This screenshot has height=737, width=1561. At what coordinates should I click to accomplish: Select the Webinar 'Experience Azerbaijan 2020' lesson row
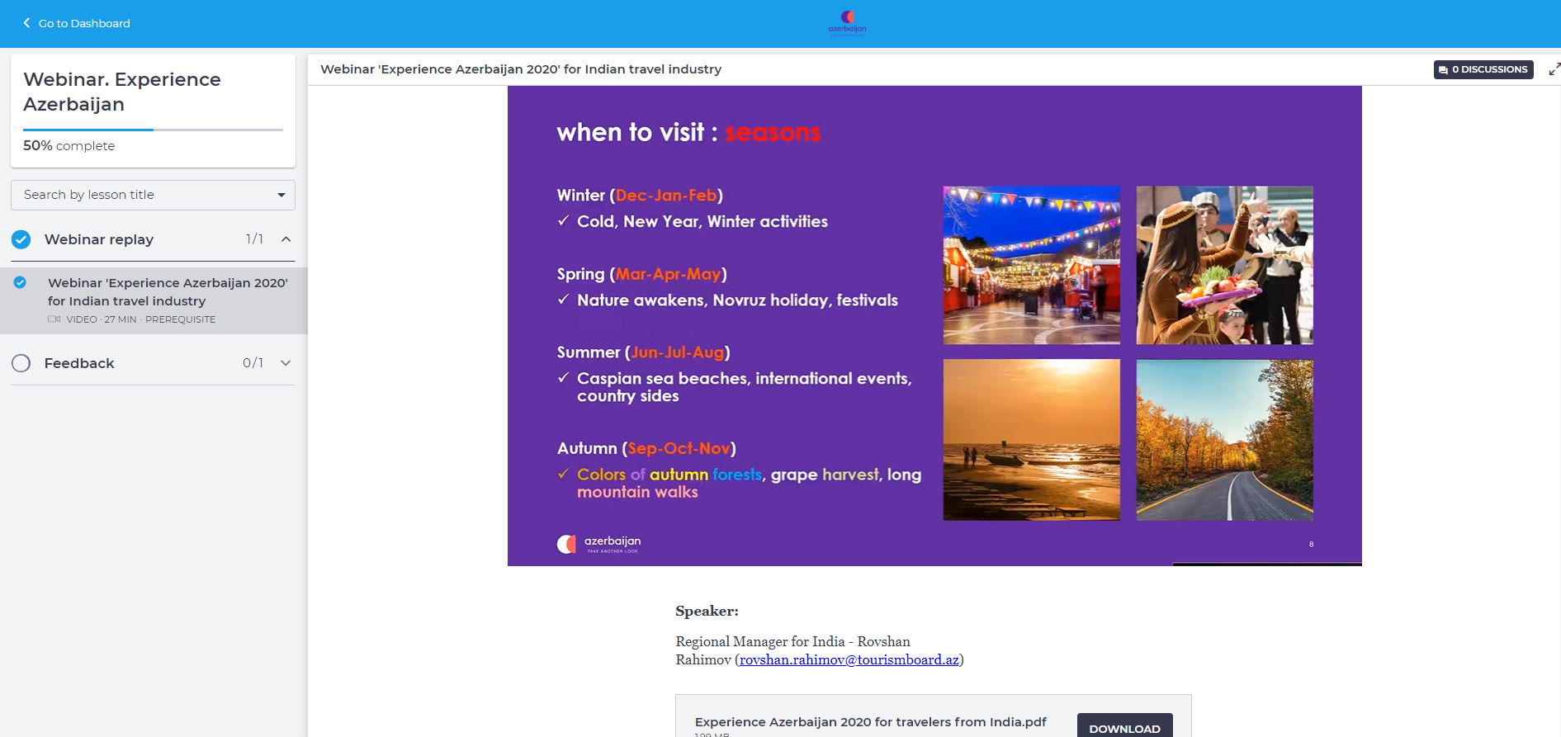coord(154,300)
